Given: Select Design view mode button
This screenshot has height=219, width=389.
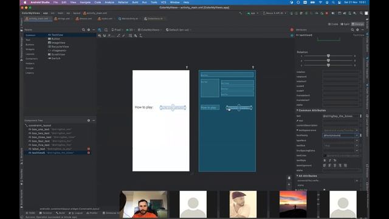Looking at the screenshot, I should [358, 24].
